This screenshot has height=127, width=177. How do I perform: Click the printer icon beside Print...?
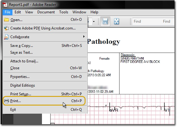point(7,101)
